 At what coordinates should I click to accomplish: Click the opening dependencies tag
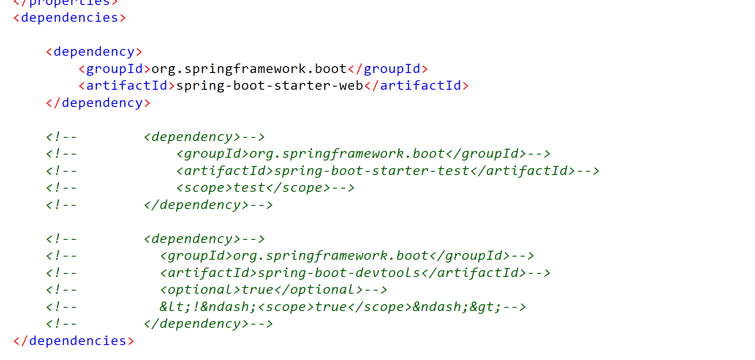tap(69, 18)
